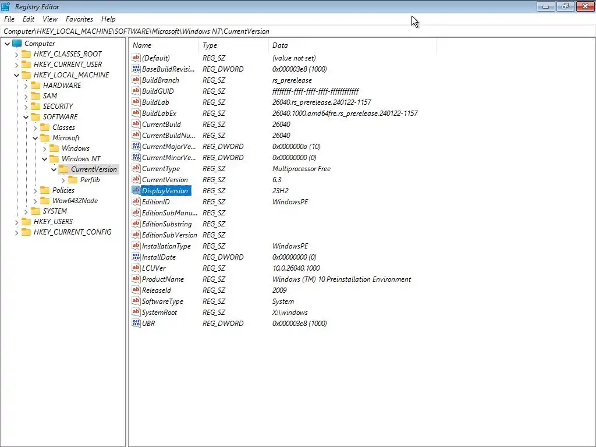
Task: Expand the HARDWARE key
Action: [x=26, y=86]
